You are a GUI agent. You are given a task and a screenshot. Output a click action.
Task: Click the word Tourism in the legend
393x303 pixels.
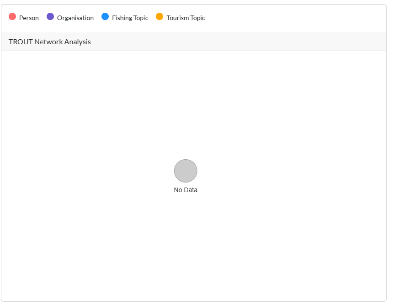coord(177,18)
